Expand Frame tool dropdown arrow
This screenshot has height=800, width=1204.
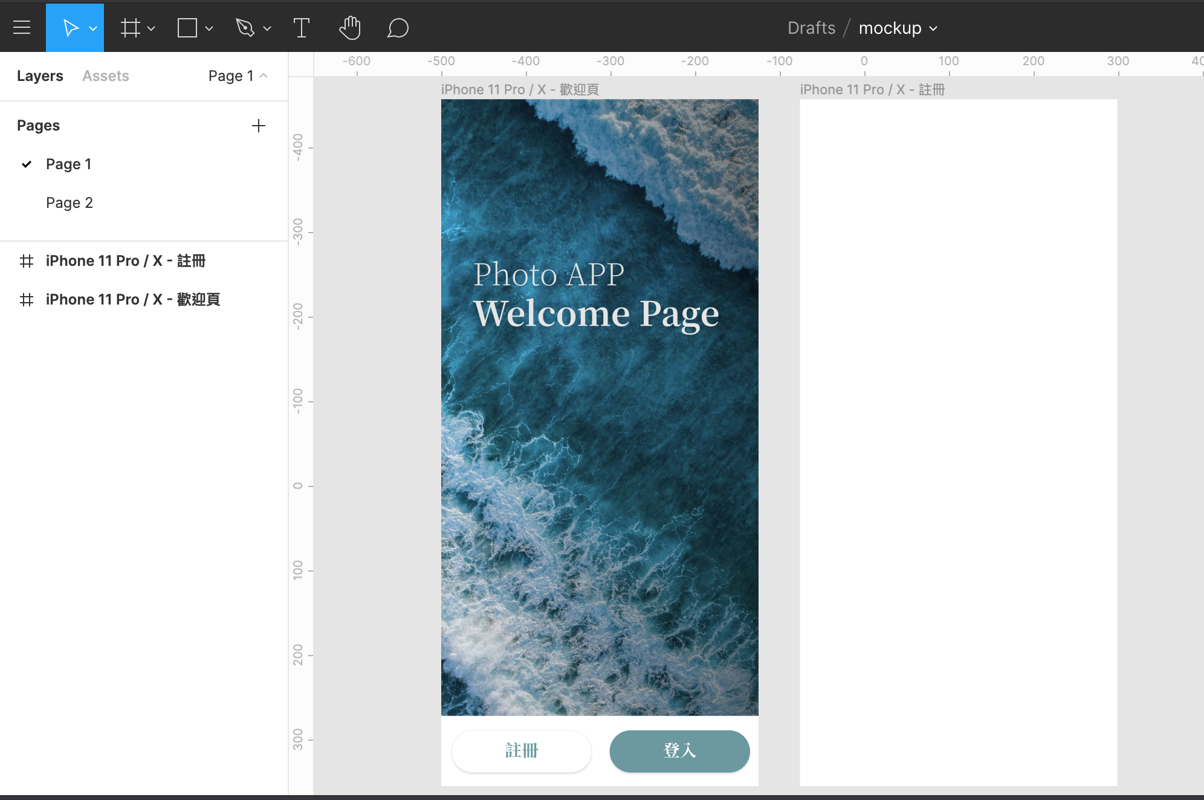point(151,28)
